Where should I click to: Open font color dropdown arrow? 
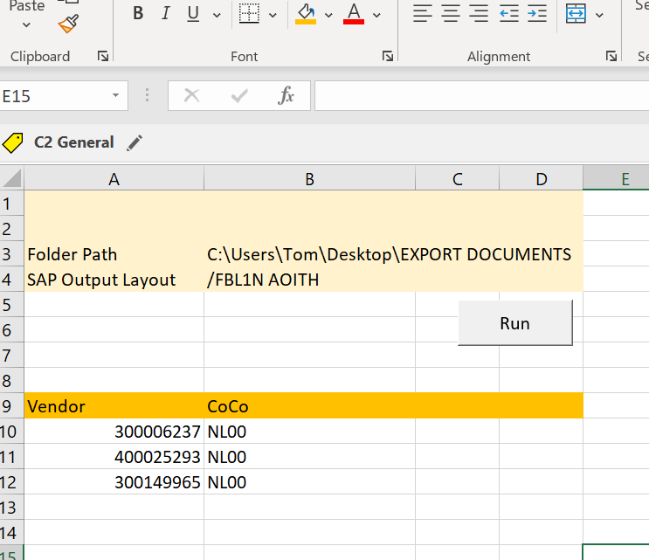376,16
